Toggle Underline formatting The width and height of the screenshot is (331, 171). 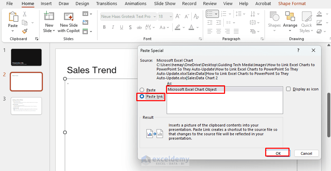click(121, 27)
